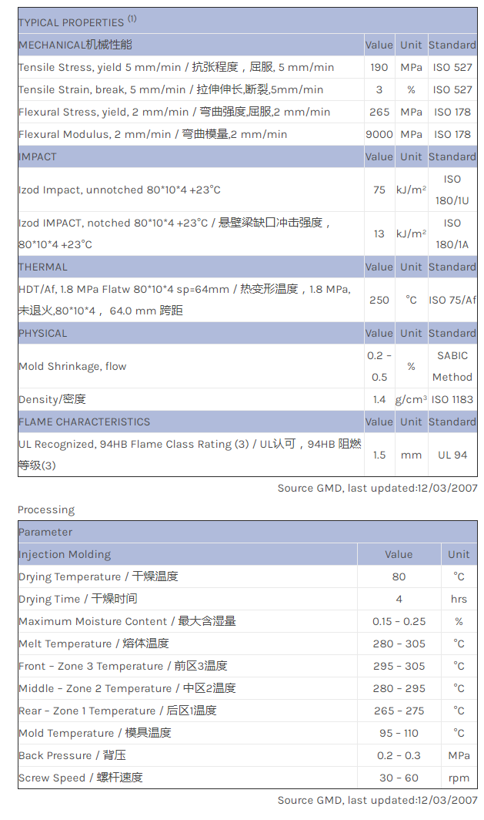Click the Izod notched value 13
The image size is (484, 820).
coord(379,234)
